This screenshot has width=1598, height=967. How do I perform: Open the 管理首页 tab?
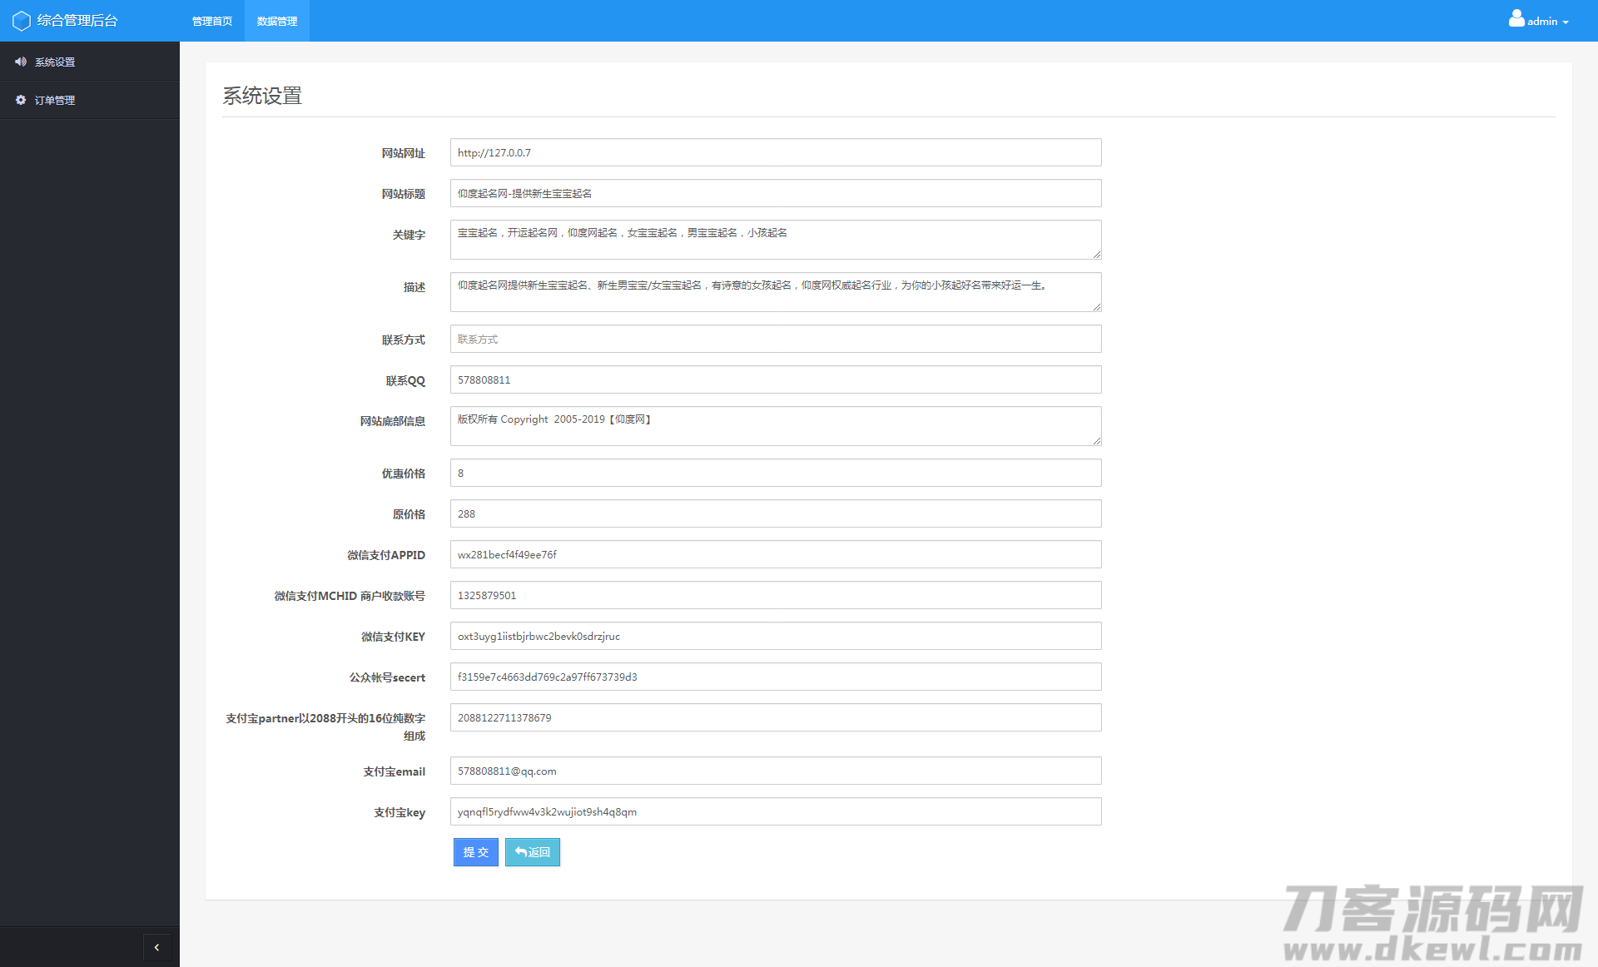coord(211,21)
